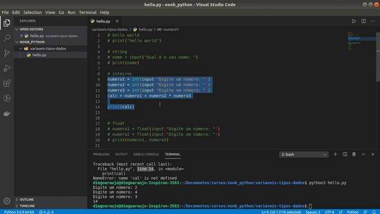Click Ln 9, Col 1 status entry
The image size is (380, 214).
pyautogui.click(x=281, y=212)
